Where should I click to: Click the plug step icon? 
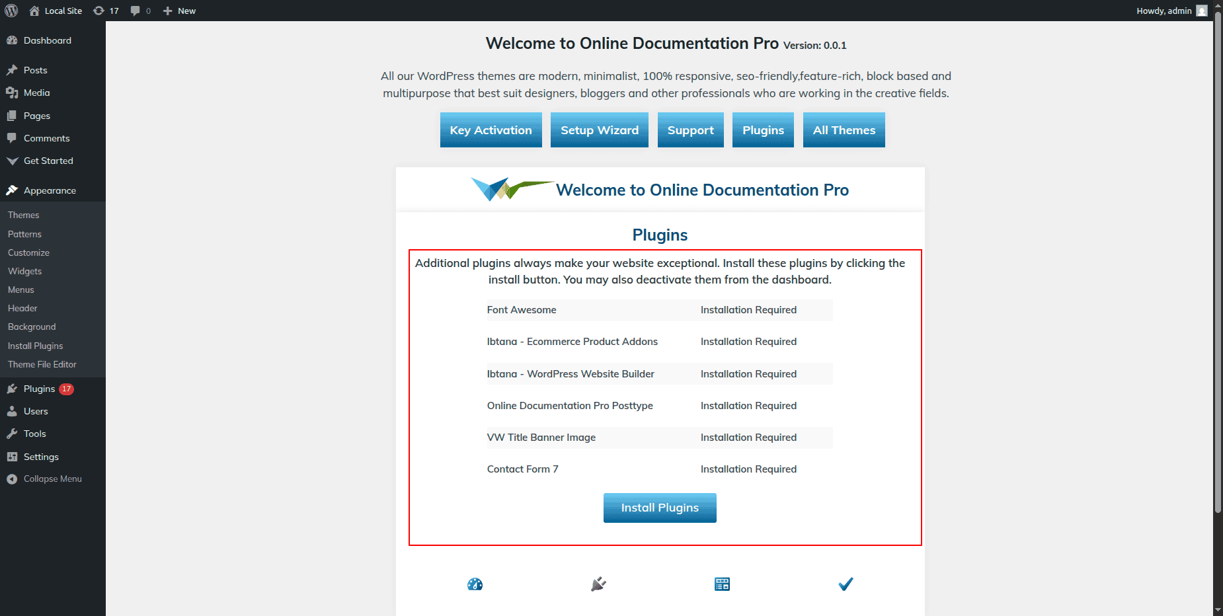[x=598, y=584]
